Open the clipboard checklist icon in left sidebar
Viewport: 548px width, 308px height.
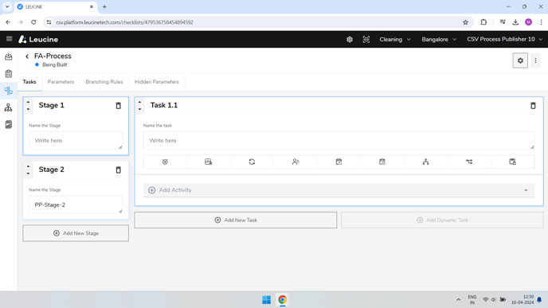point(9,74)
